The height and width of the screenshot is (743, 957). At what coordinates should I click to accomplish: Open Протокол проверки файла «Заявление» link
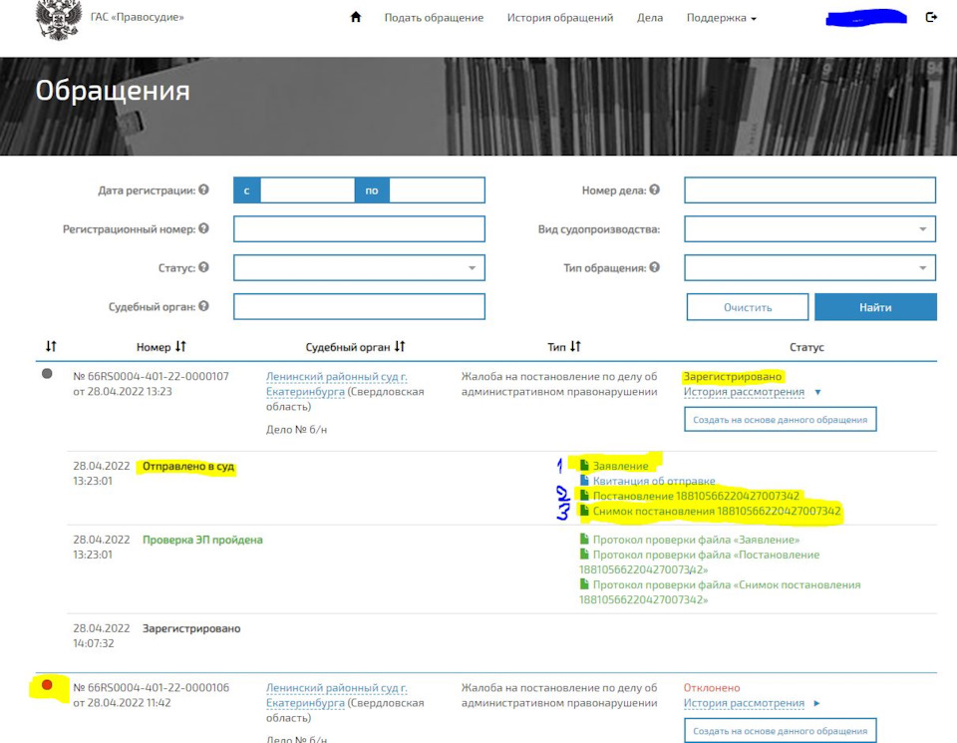(696, 540)
